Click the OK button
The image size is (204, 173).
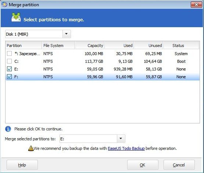(143, 165)
